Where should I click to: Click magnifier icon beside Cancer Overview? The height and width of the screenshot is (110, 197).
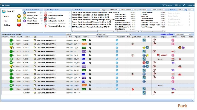[24, 10]
